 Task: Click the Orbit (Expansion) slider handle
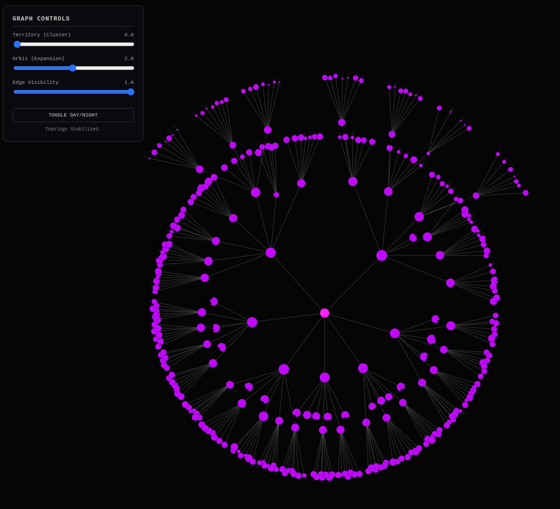coord(73,68)
